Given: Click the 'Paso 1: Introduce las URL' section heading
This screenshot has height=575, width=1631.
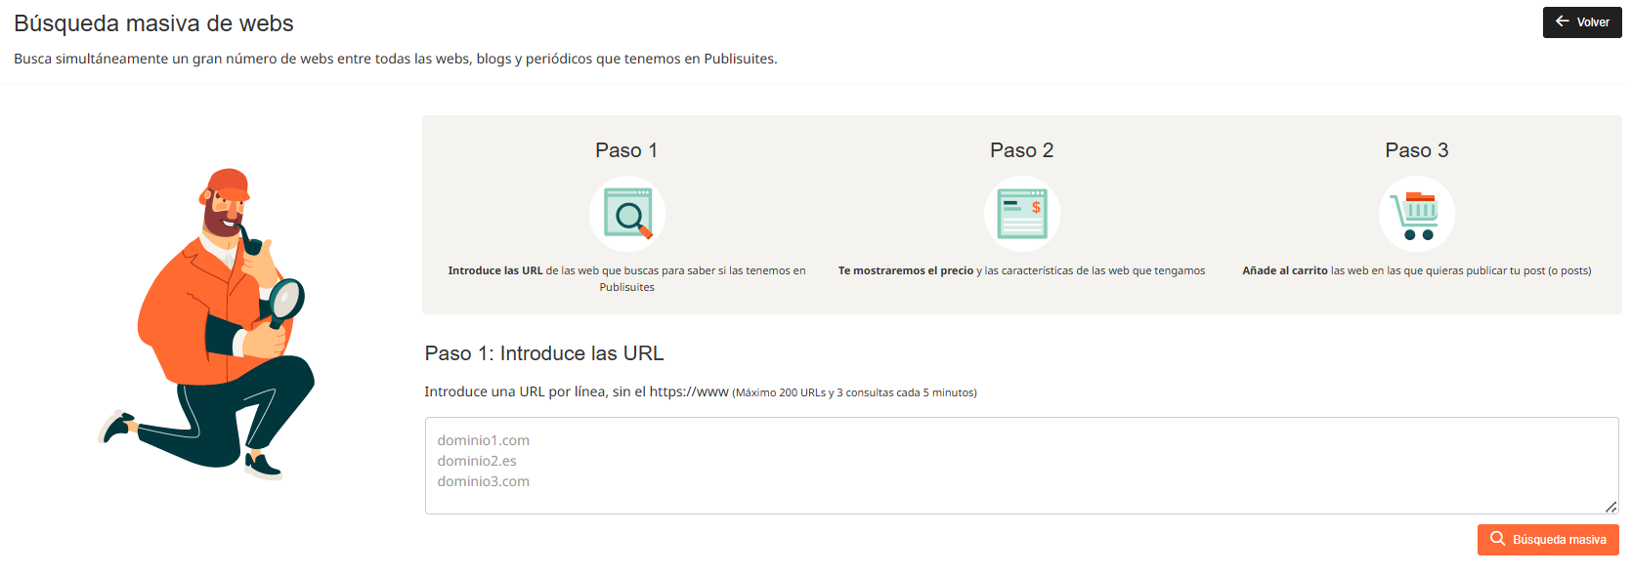Looking at the screenshot, I should click(543, 353).
